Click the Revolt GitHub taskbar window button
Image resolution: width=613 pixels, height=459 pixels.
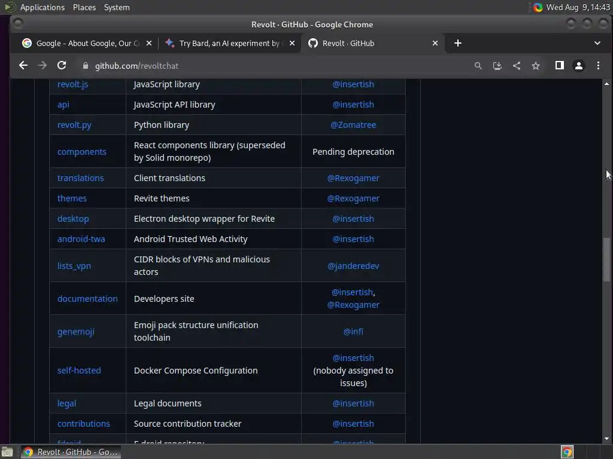click(x=71, y=452)
